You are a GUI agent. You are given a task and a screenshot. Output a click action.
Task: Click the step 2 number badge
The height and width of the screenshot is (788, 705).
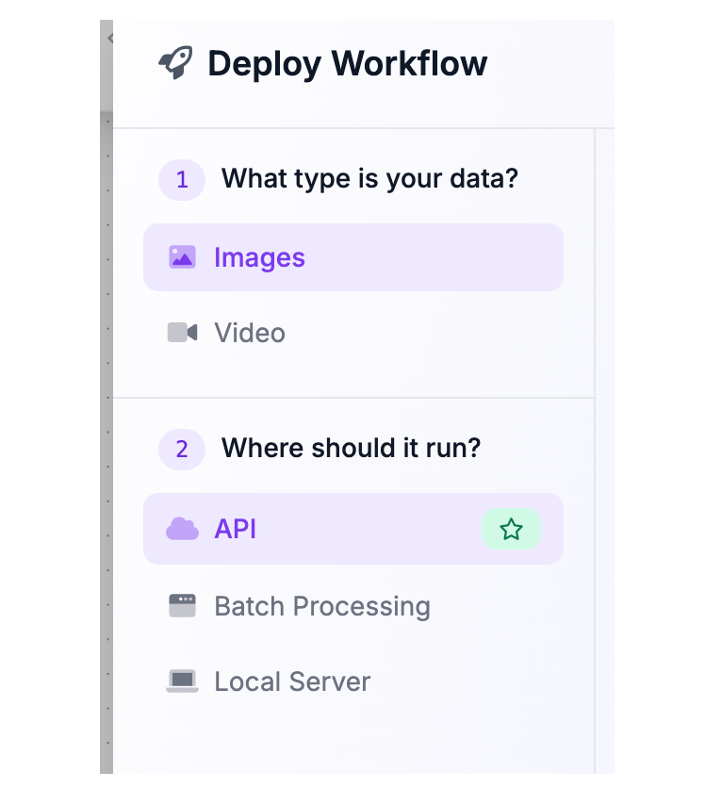pyautogui.click(x=182, y=449)
